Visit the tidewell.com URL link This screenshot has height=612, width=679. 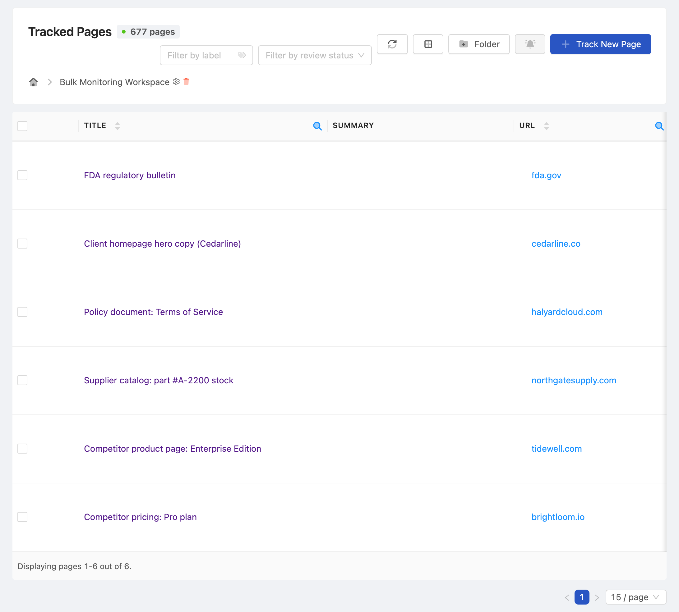point(557,449)
